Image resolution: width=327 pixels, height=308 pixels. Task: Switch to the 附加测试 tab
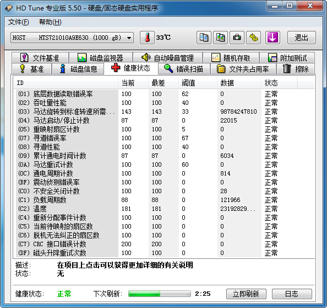(x=287, y=58)
